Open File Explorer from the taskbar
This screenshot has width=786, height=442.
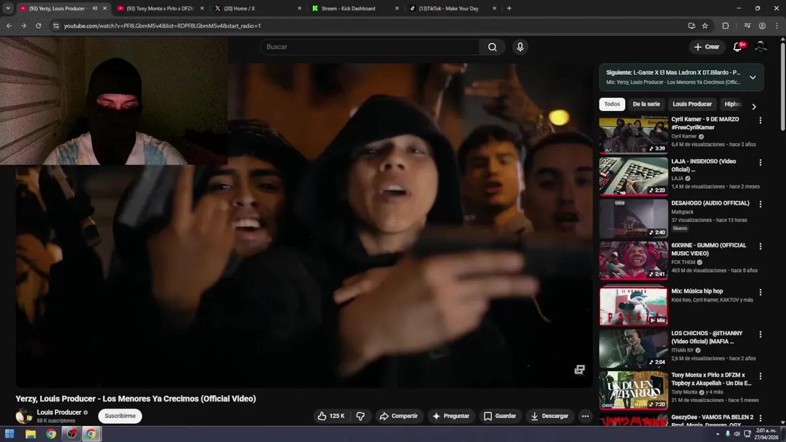[x=31, y=434]
